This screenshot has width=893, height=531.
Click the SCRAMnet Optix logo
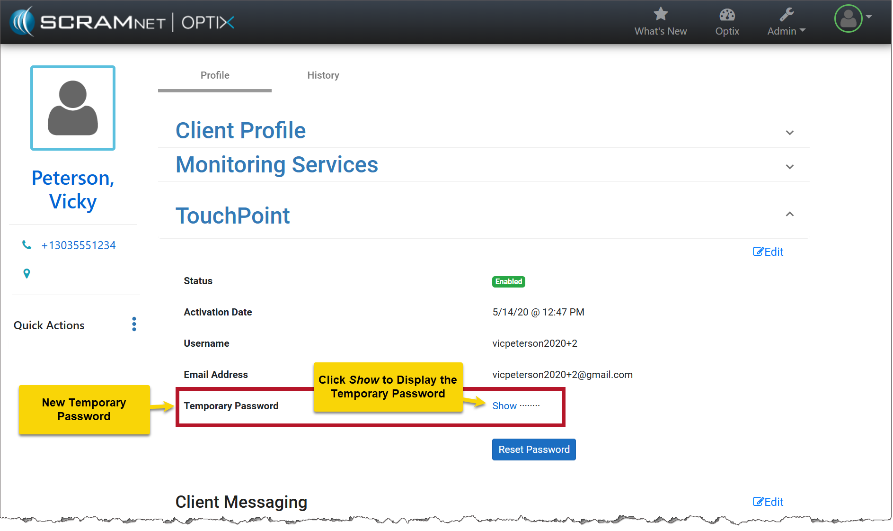122,22
